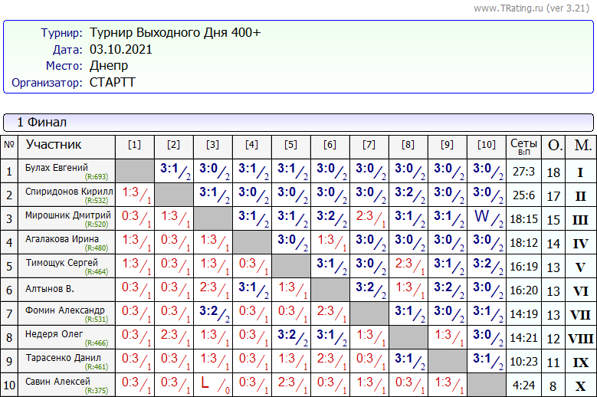Open player Спиридонов Кирилл

(x=69, y=192)
